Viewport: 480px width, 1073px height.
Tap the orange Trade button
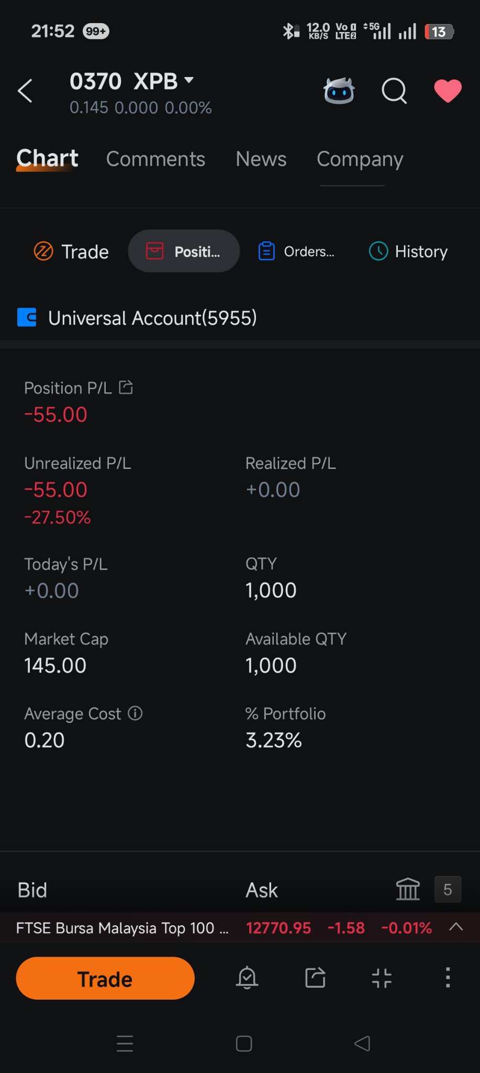(x=105, y=978)
